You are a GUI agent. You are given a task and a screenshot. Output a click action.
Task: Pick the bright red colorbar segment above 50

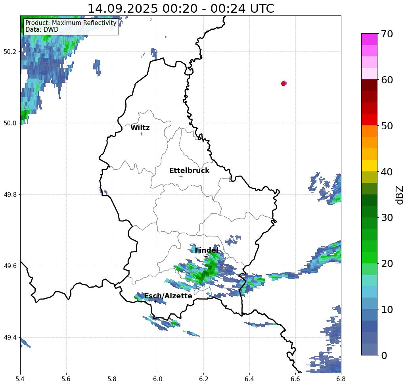coord(369,120)
